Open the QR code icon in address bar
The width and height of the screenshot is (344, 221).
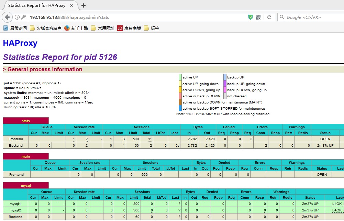(258, 17)
